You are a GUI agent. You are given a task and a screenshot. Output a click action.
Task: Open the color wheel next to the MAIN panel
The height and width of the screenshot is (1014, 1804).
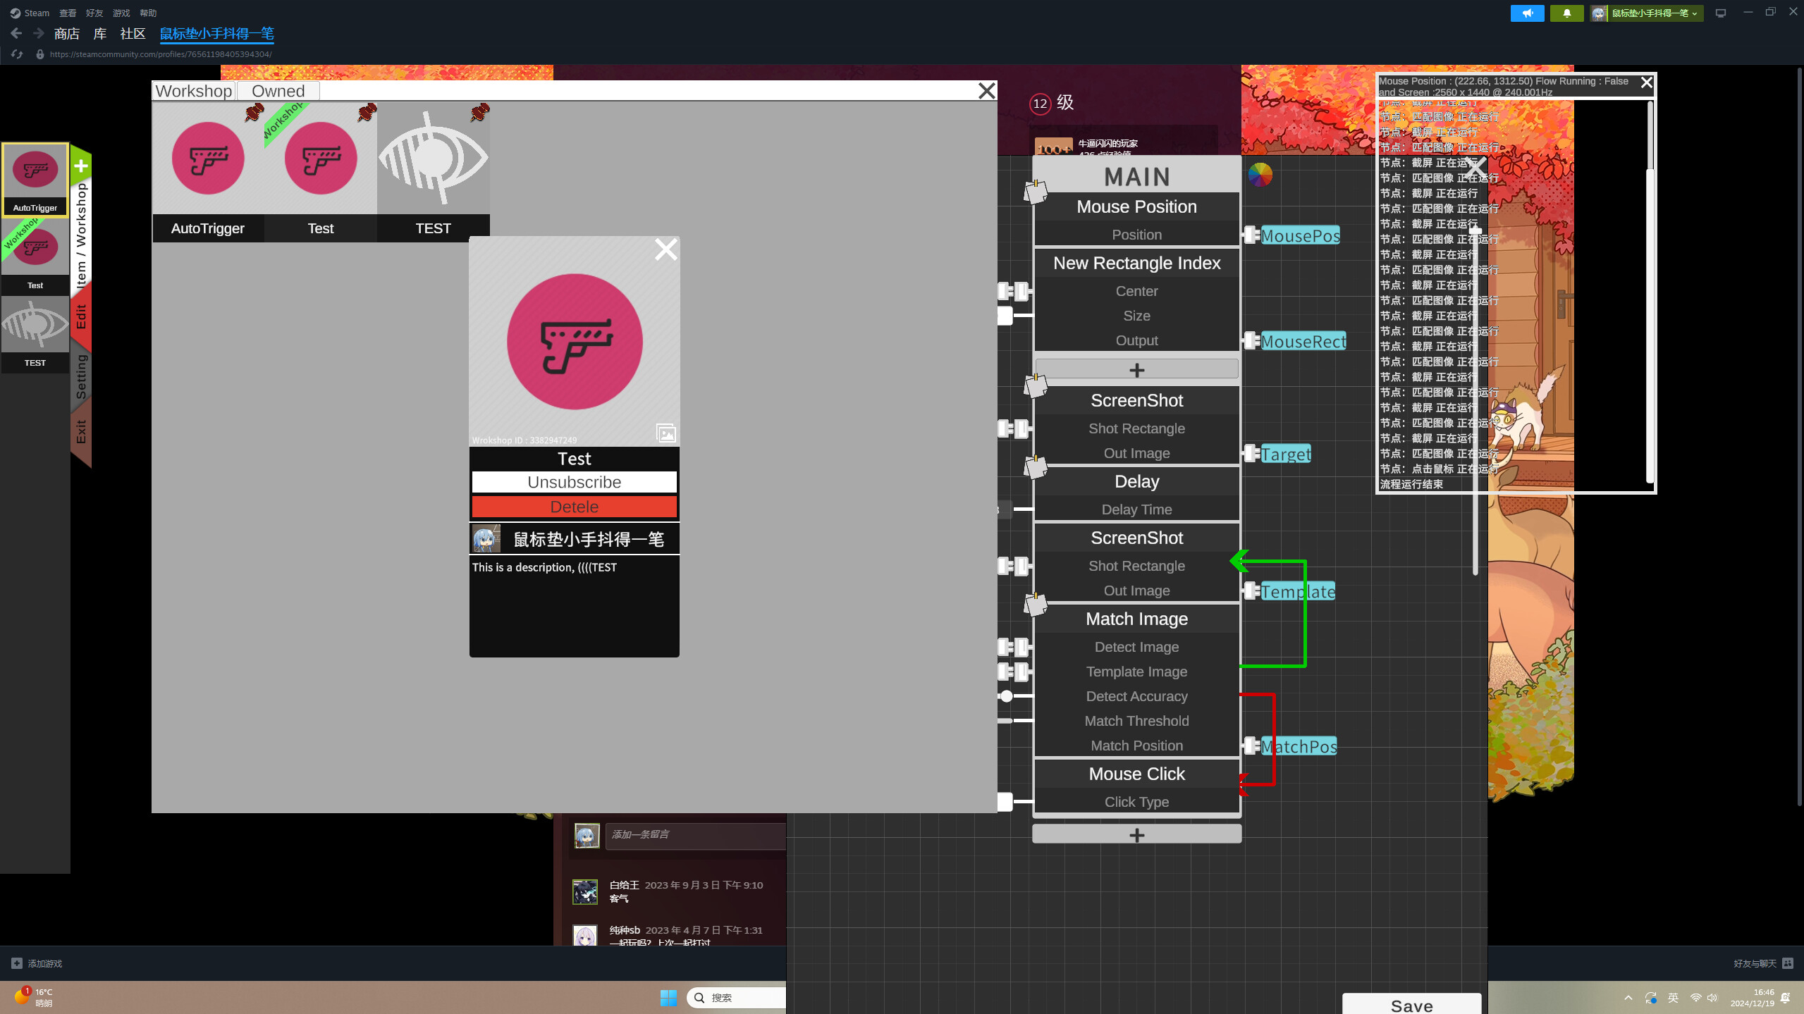[x=1259, y=174]
